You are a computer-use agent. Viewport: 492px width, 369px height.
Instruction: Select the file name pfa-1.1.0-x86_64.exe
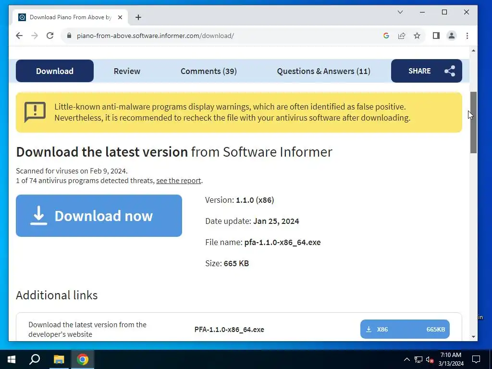pyautogui.click(x=283, y=242)
